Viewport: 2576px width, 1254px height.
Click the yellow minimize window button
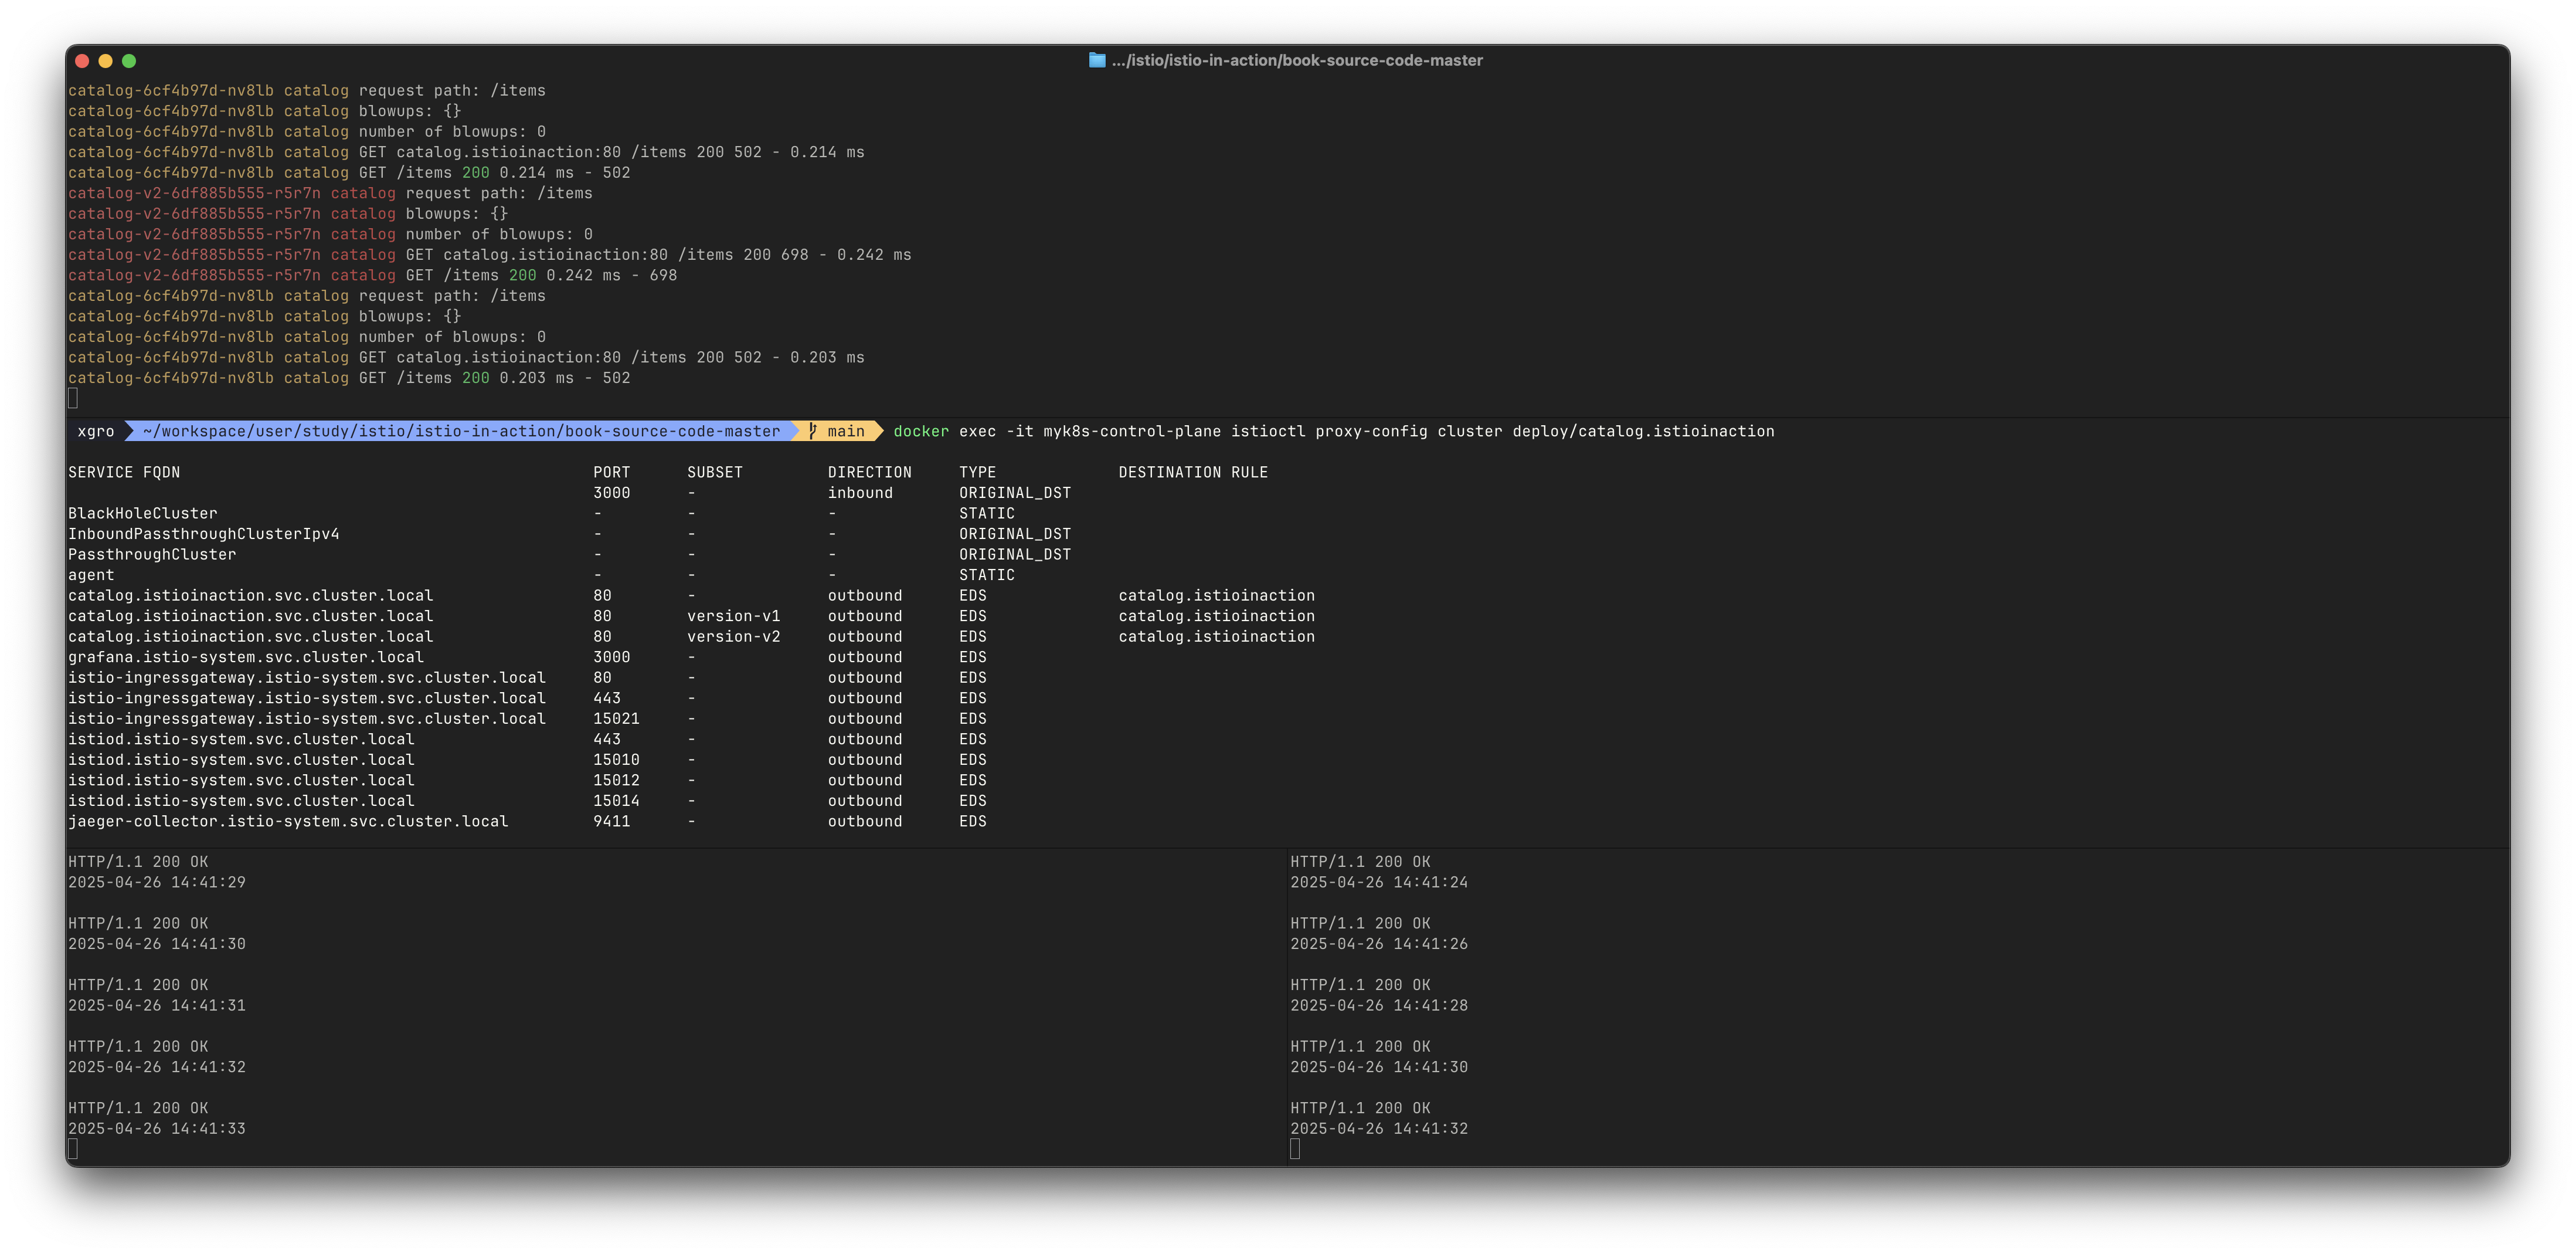[x=105, y=61]
